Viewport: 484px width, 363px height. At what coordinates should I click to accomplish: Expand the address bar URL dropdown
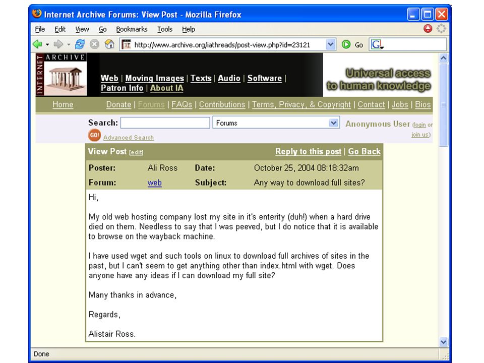point(330,44)
